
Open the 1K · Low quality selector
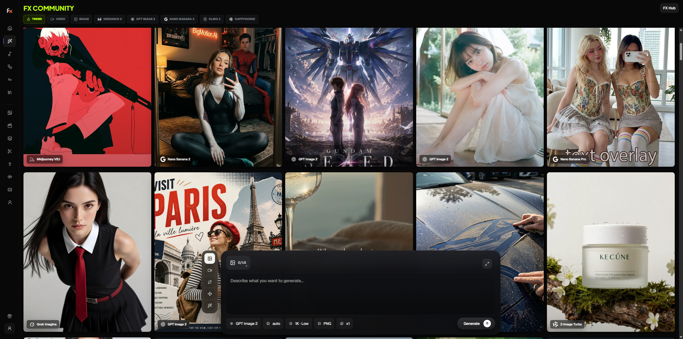coord(299,324)
